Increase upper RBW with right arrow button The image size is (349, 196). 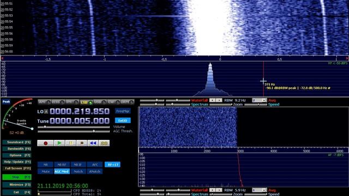[x=219, y=100]
